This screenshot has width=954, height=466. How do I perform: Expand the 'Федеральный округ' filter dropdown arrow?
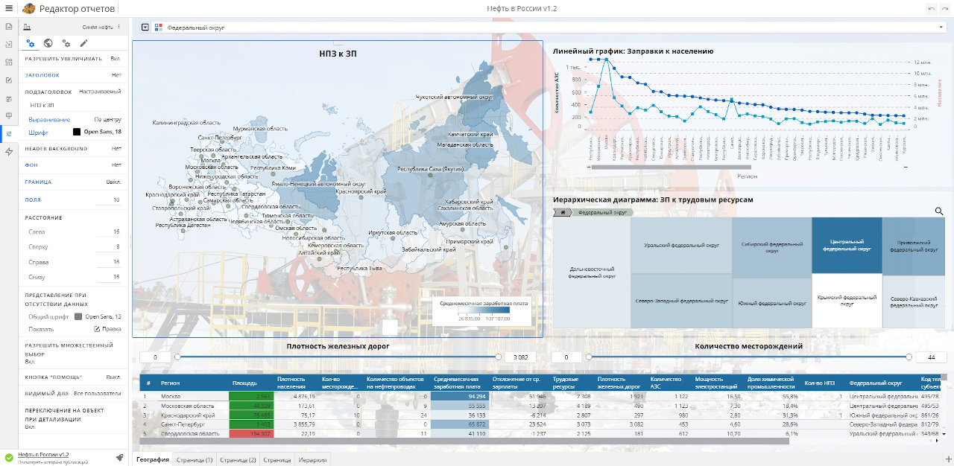(x=942, y=28)
